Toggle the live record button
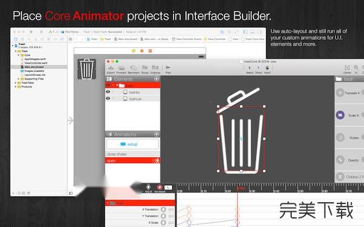The image size is (364, 227). 160,188
